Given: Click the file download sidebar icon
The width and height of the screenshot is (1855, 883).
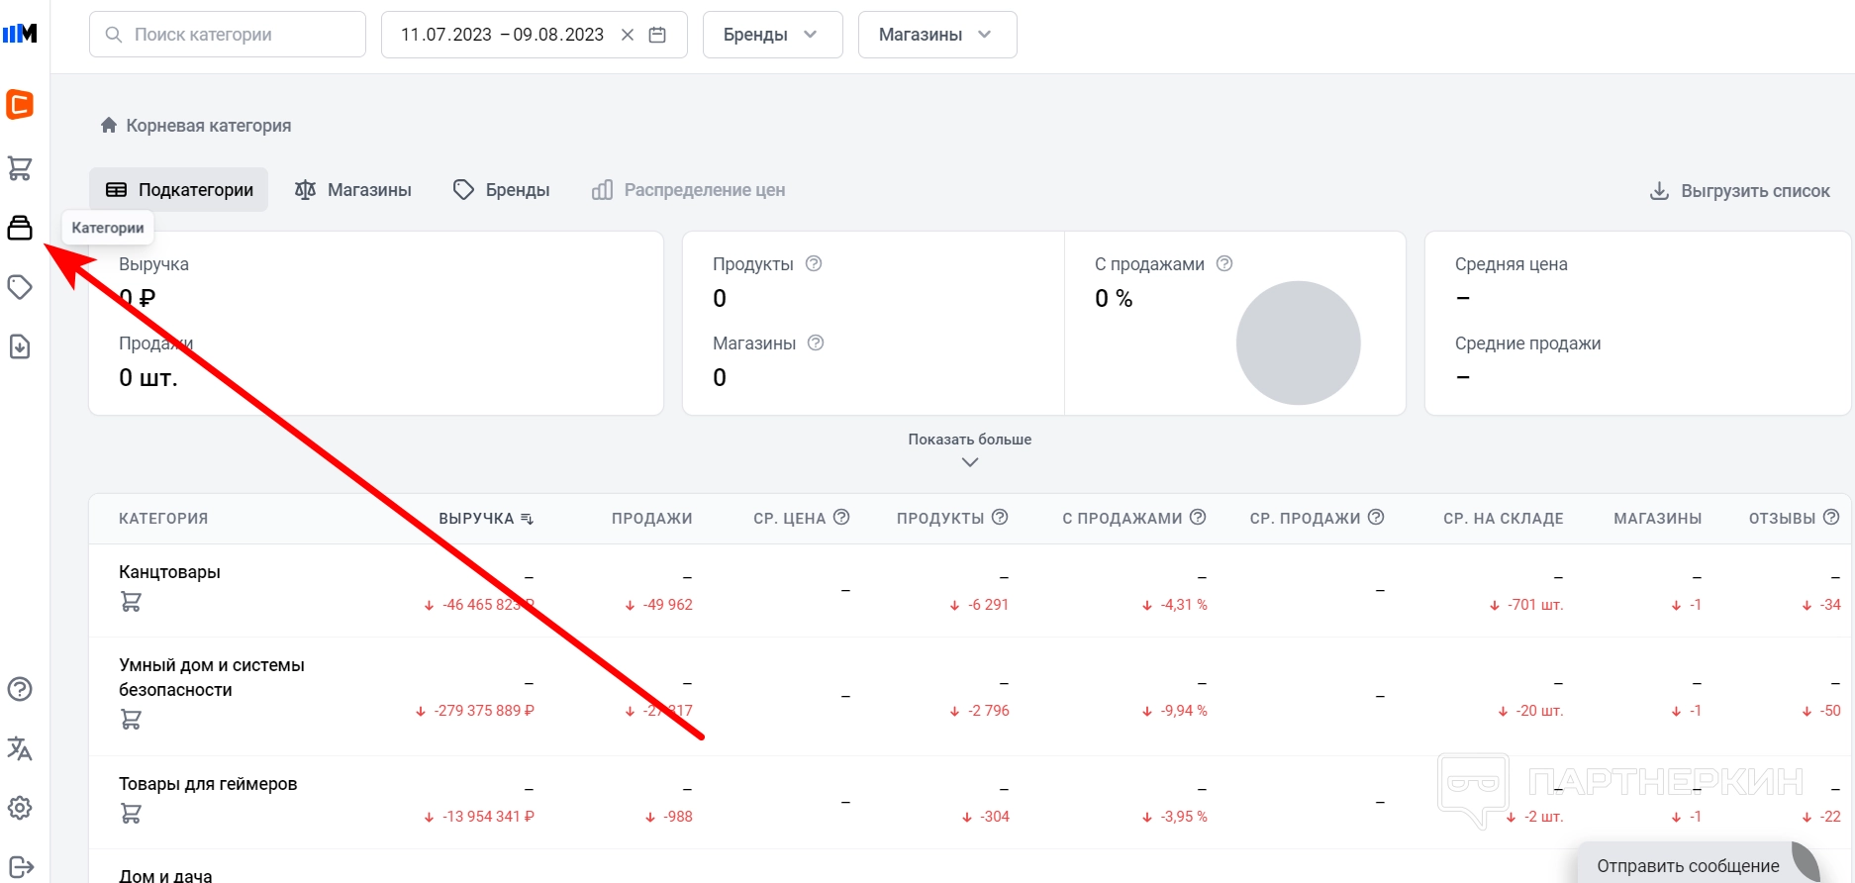Looking at the screenshot, I should (x=20, y=346).
